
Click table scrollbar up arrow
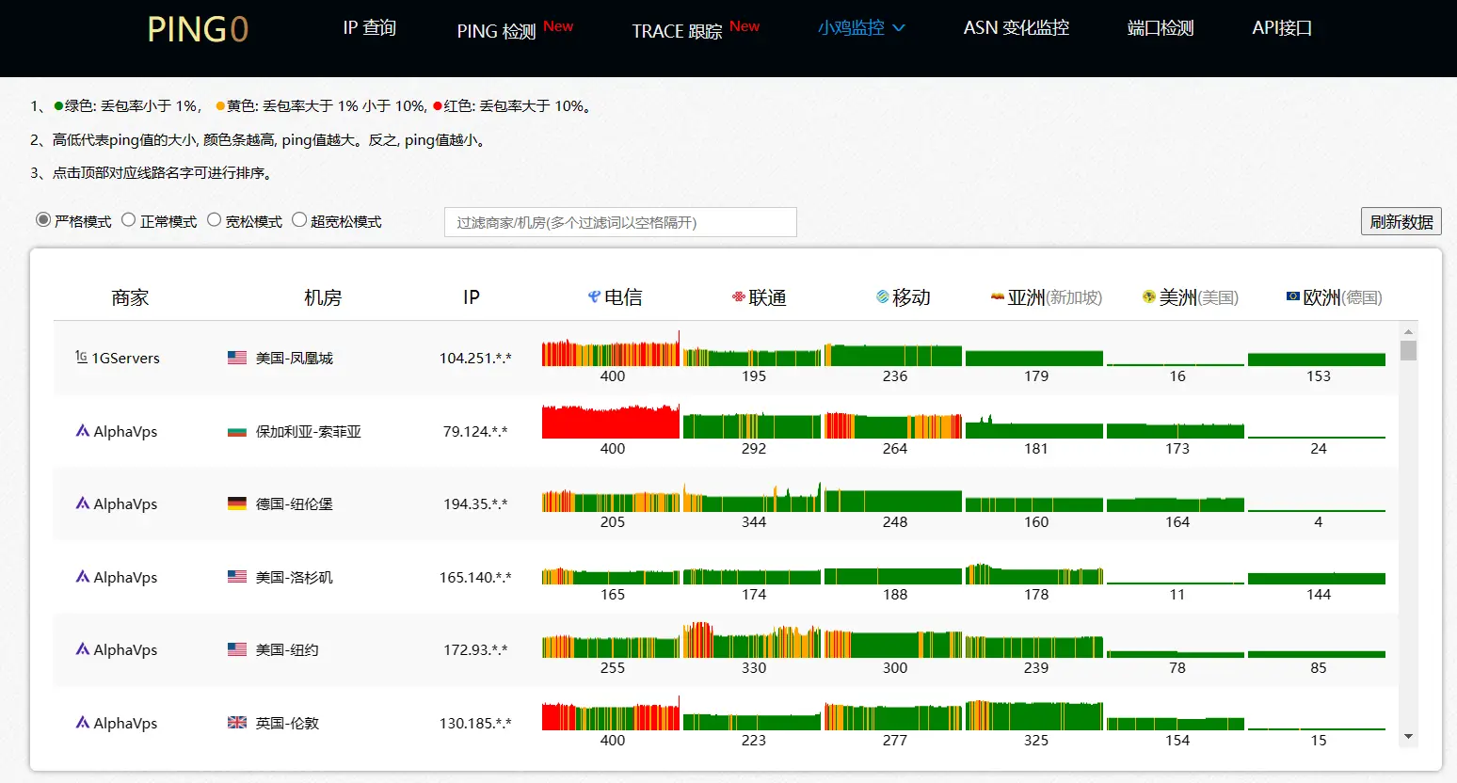tap(1408, 332)
